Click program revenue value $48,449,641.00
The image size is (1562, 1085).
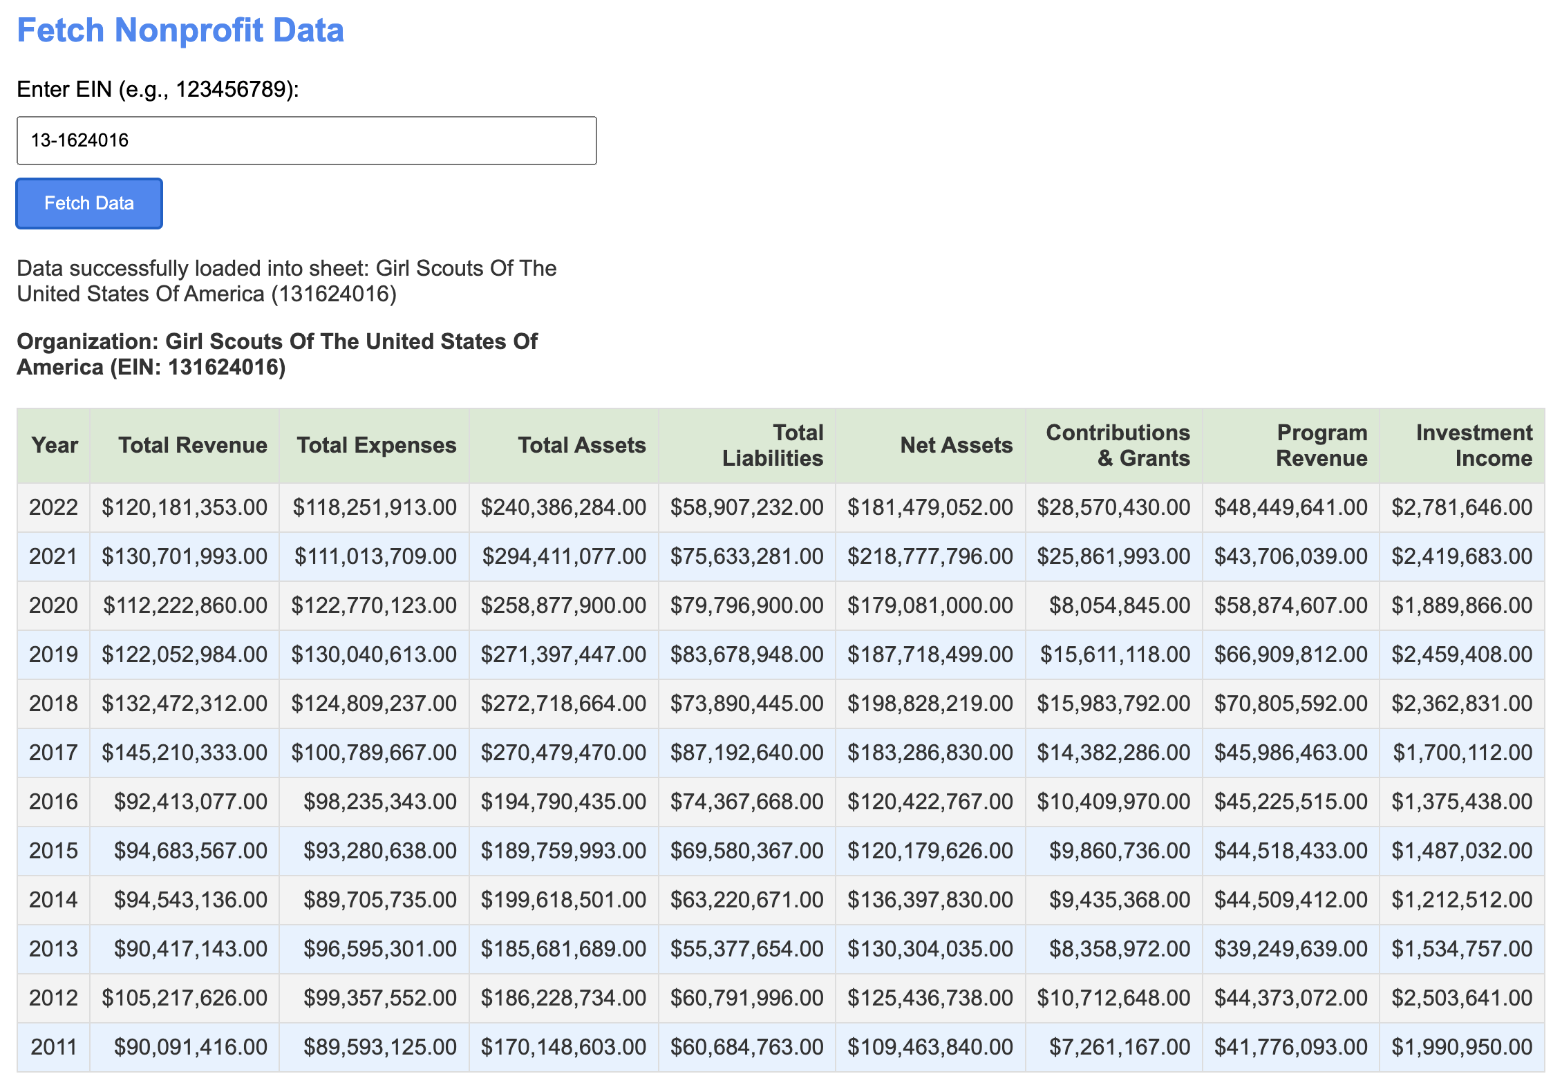click(1291, 507)
